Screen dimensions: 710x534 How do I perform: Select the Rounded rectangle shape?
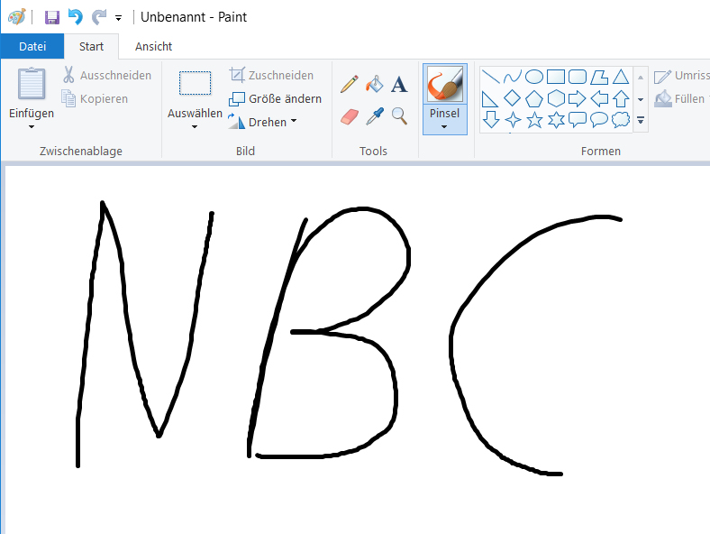[x=578, y=77]
